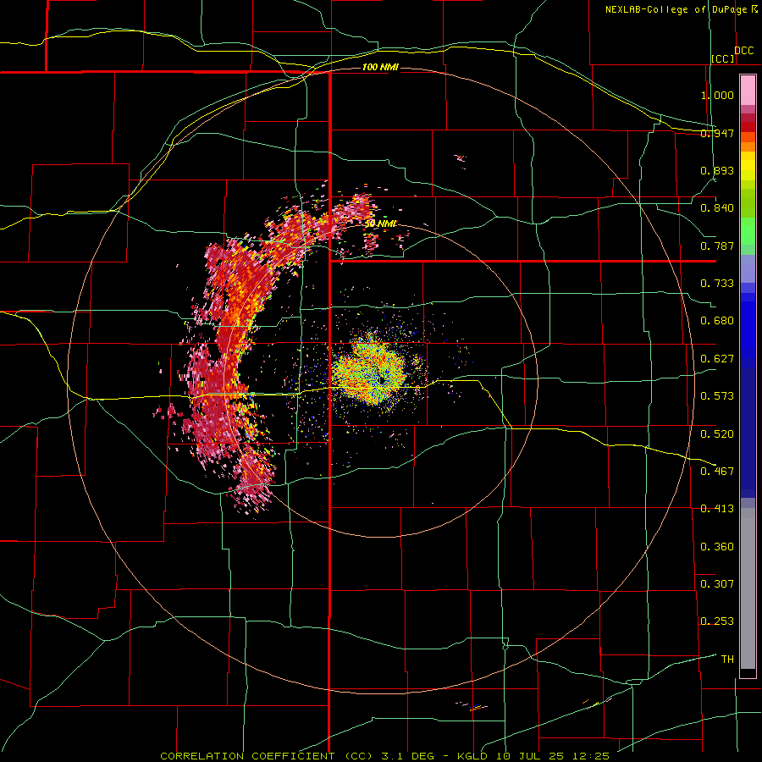This screenshot has height=762, width=762.
Task: Click the [CC] unit label
Action: 723,58
